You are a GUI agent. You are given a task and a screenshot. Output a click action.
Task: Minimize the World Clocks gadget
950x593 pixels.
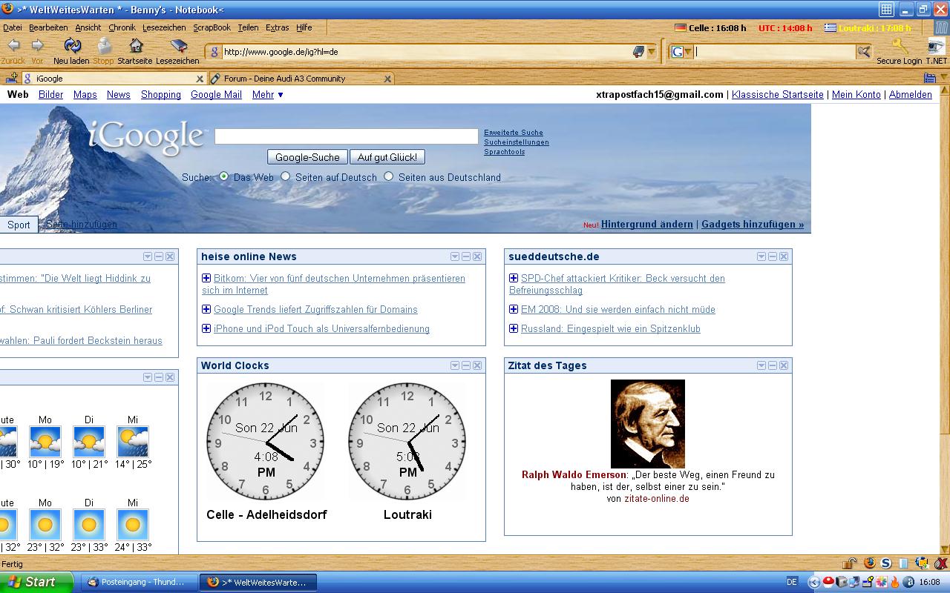(x=466, y=365)
